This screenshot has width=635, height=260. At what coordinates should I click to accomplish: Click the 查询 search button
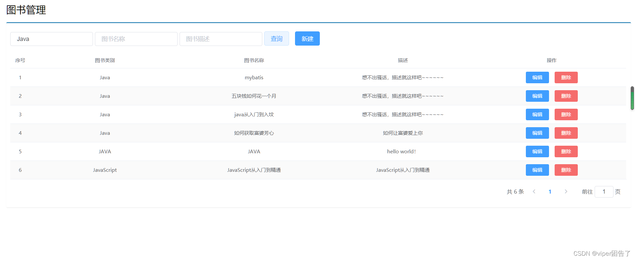click(276, 39)
